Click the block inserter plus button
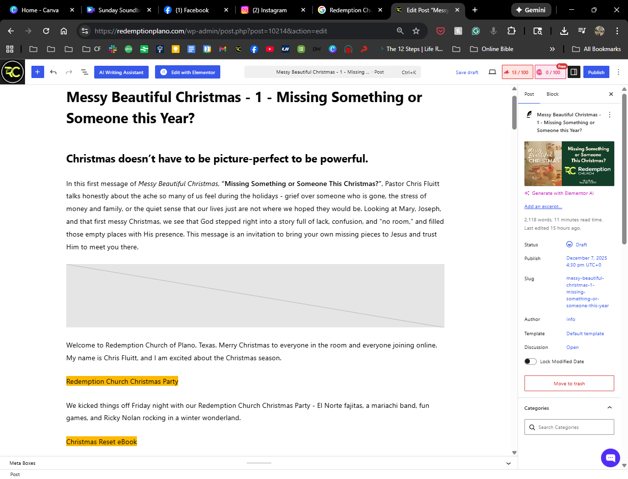This screenshot has width=628, height=479. 37,72
